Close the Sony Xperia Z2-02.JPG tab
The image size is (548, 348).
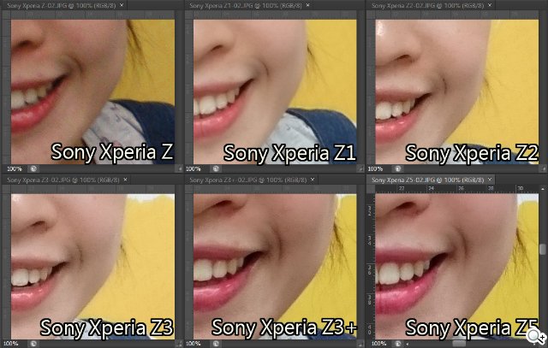[x=490, y=5]
